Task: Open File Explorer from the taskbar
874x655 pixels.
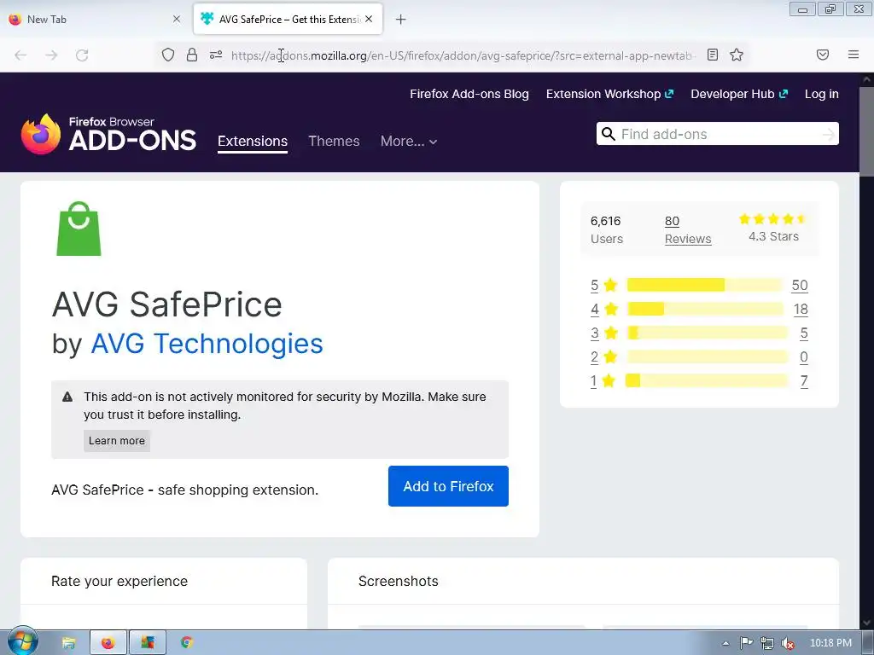Action: [x=68, y=643]
